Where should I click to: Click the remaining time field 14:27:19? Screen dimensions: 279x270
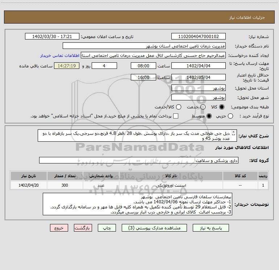pos(67,66)
